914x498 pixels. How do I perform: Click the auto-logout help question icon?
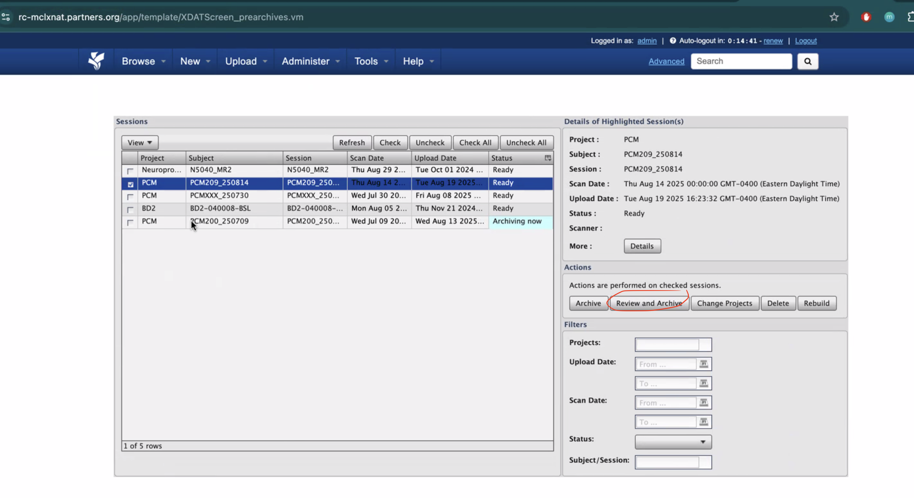click(x=673, y=40)
